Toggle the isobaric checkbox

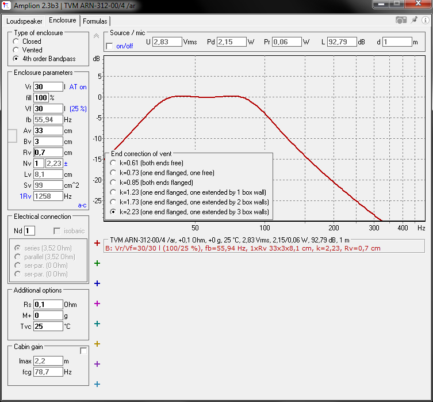[x=57, y=231]
